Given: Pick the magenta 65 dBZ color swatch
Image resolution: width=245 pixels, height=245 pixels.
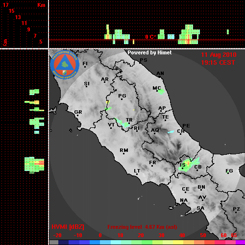Looking at the screenshot, I should tap(241, 242).
